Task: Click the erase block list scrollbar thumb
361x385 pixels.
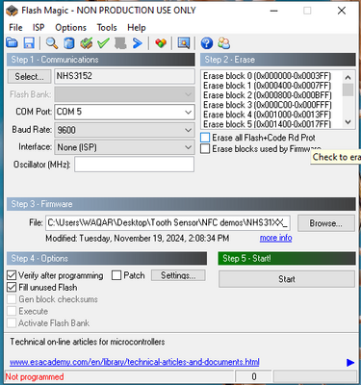Action: tap(348, 90)
